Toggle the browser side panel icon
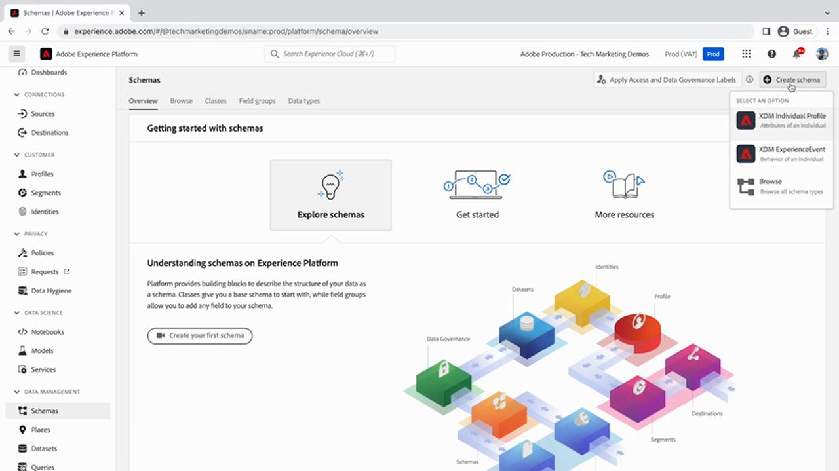 click(766, 31)
